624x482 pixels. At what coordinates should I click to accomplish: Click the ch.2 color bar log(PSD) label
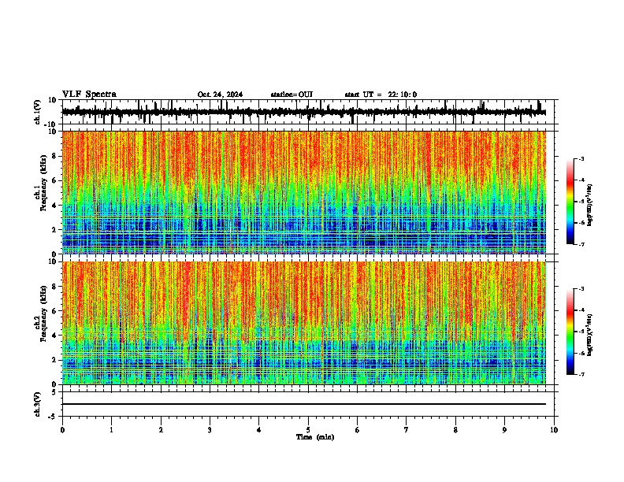(589, 335)
